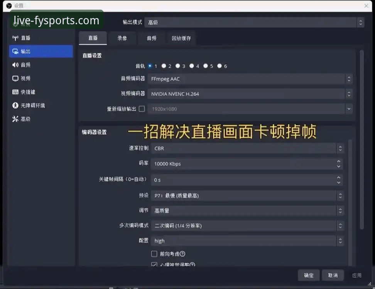Switch to the 回放缓存 tab
The width and height of the screenshot is (375, 289).
pyautogui.click(x=181, y=38)
